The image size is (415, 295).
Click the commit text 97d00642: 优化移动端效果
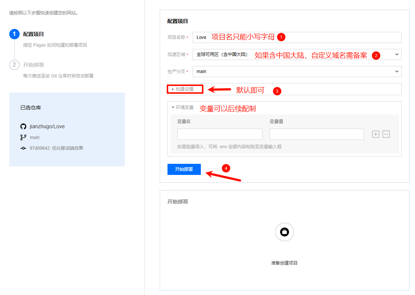pyautogui.click(x=56, y=148)
